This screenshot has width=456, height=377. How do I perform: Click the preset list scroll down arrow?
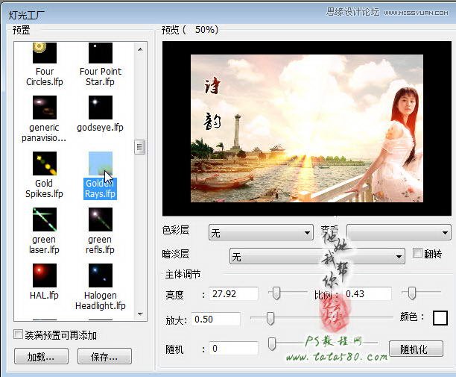click(140, 314)
